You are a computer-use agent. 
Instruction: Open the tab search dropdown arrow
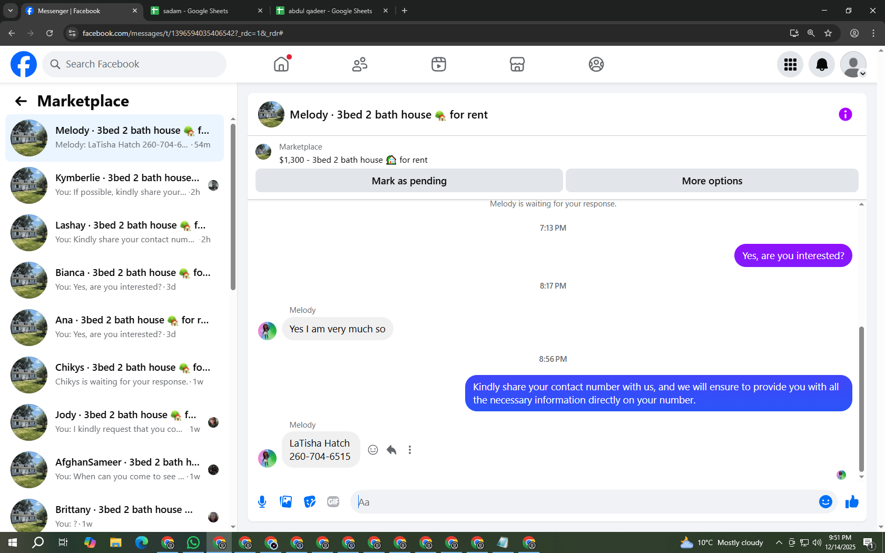10,11
